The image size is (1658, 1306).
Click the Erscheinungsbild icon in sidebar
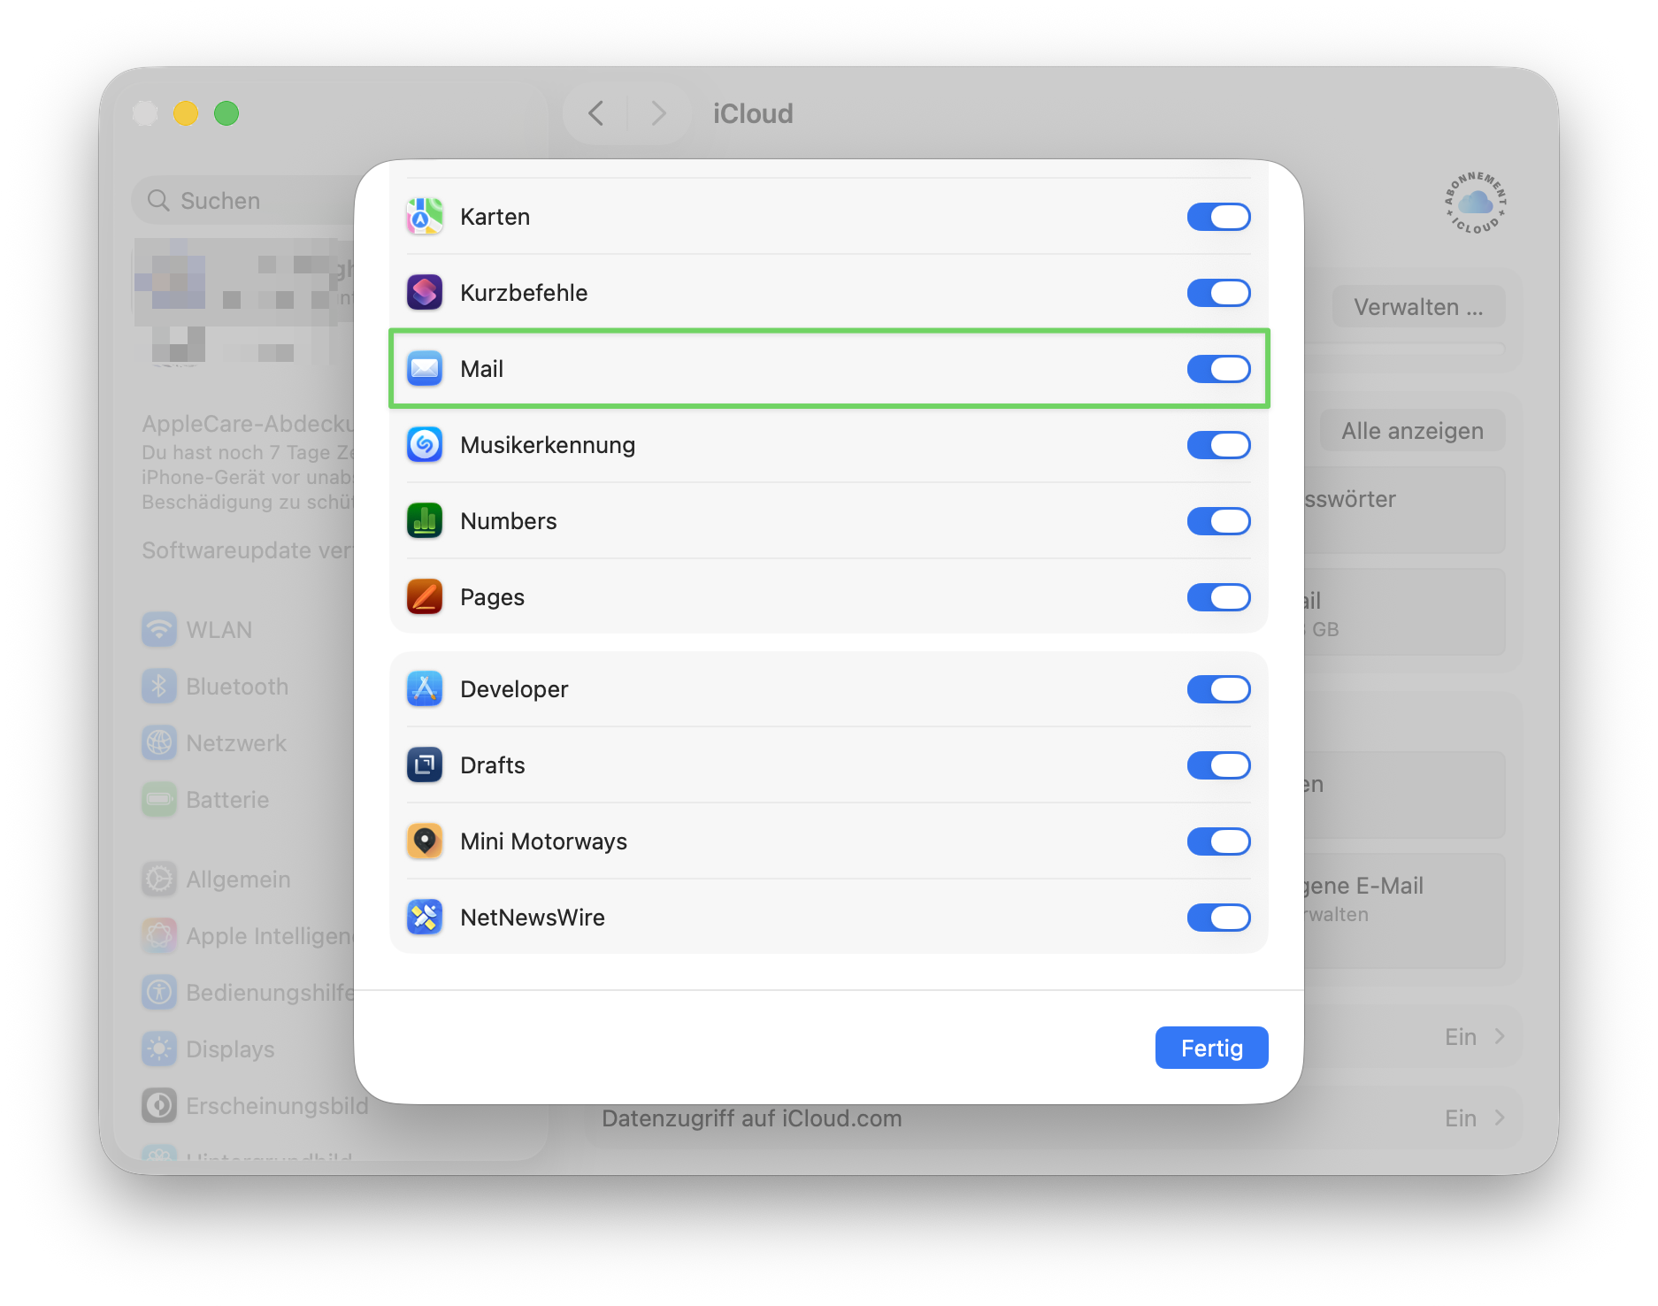pos(159,1106)
